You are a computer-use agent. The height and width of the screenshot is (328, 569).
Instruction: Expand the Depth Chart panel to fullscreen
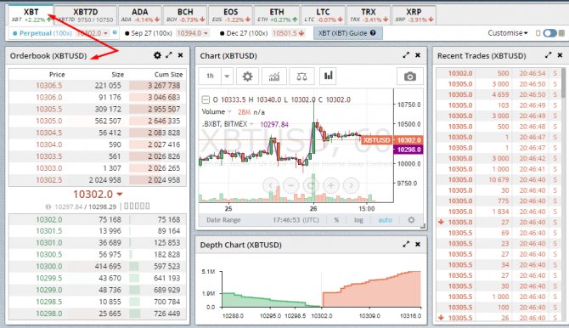click(x=406, y=245)
